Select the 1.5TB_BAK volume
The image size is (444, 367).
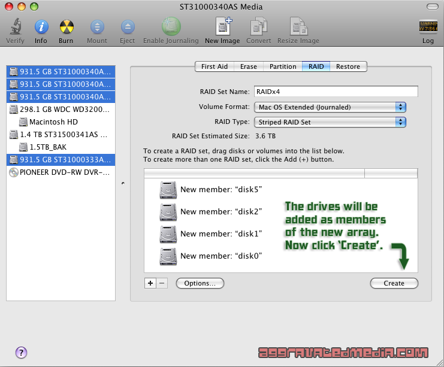click(61, 147)
